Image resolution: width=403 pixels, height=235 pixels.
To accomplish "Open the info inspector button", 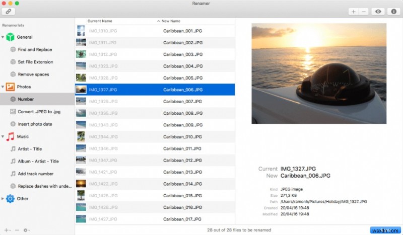I will click(393, 12).
